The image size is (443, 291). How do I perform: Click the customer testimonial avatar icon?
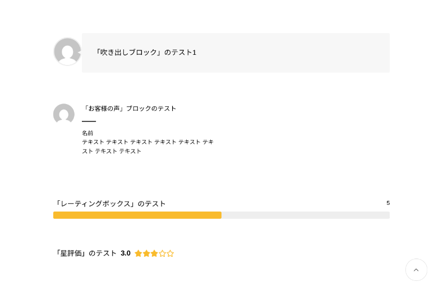(x=64, y=114)
